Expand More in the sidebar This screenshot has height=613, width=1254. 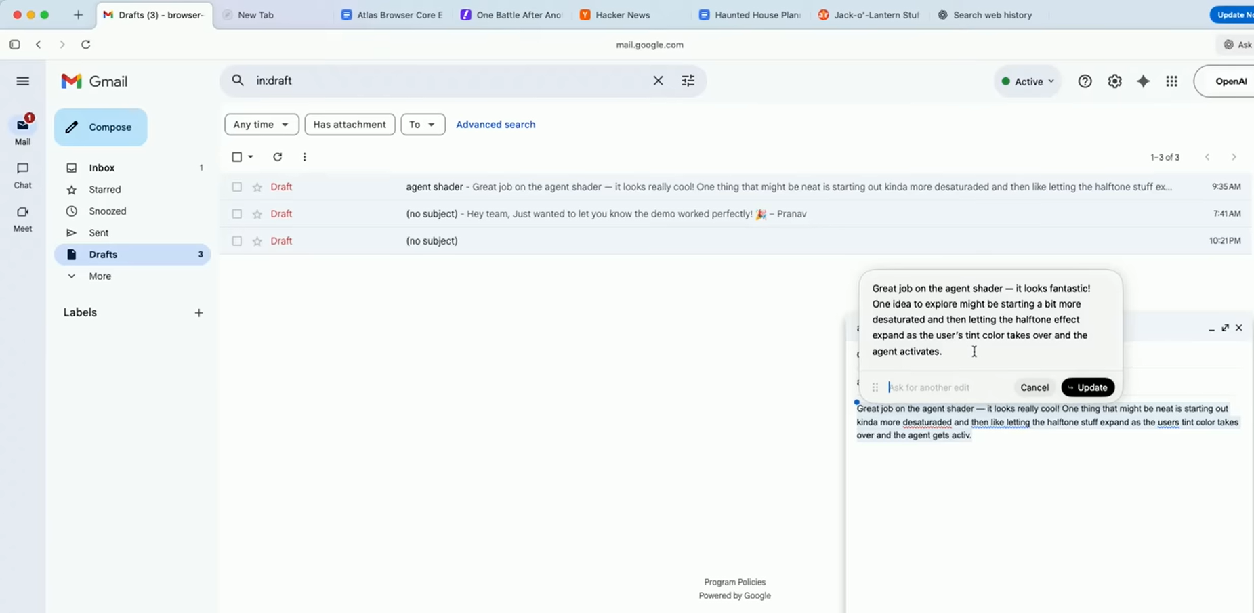pos(100,276)
